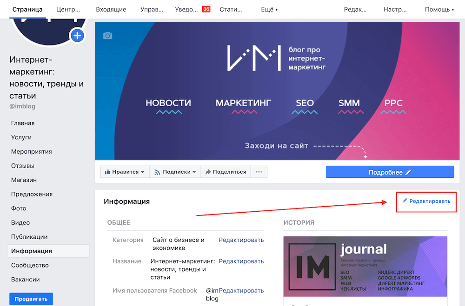Select Информация in the left sidebar

pos(48,251)
